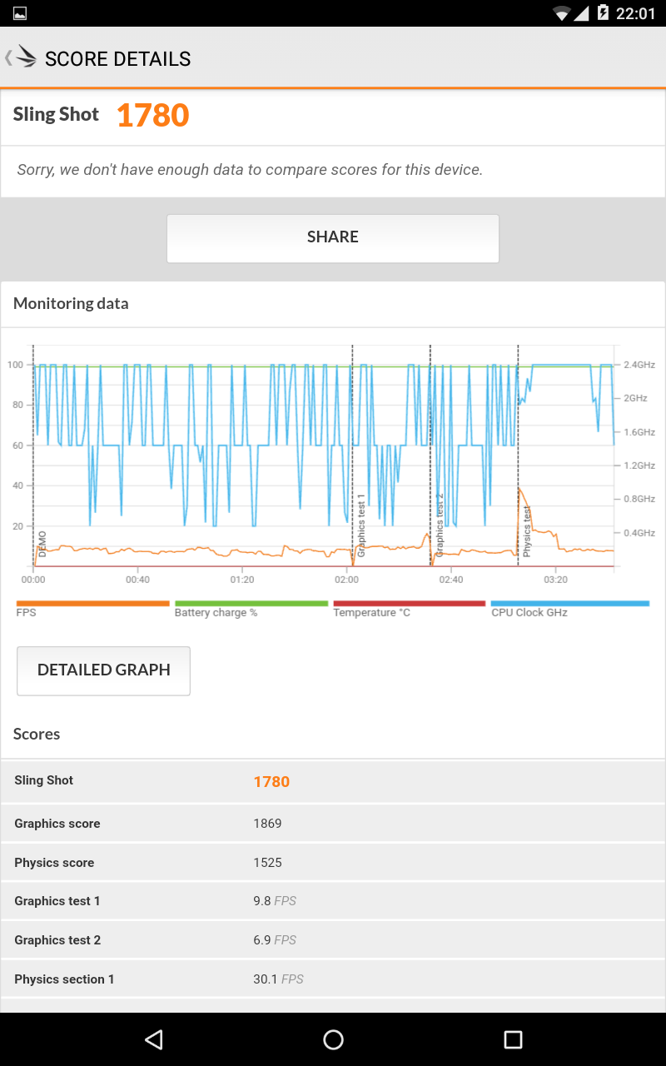The height and width of the screenshot is (1066, 666).
Task: Tap the Graphics test 1 chart marker
Action: (x=361, y=526)
